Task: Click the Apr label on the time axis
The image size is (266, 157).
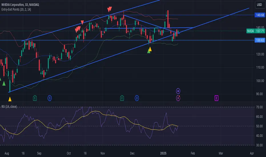Action: [x=252, y=153]
